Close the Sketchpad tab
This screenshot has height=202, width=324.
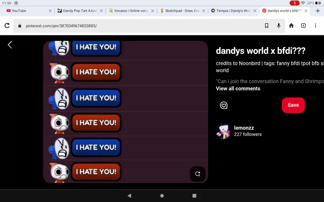pyautogui.click(x=203, y=11)
